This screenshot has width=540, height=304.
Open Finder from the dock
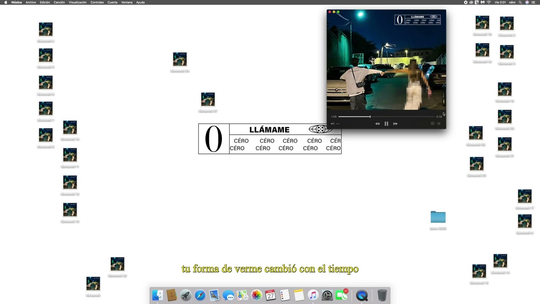157,295
